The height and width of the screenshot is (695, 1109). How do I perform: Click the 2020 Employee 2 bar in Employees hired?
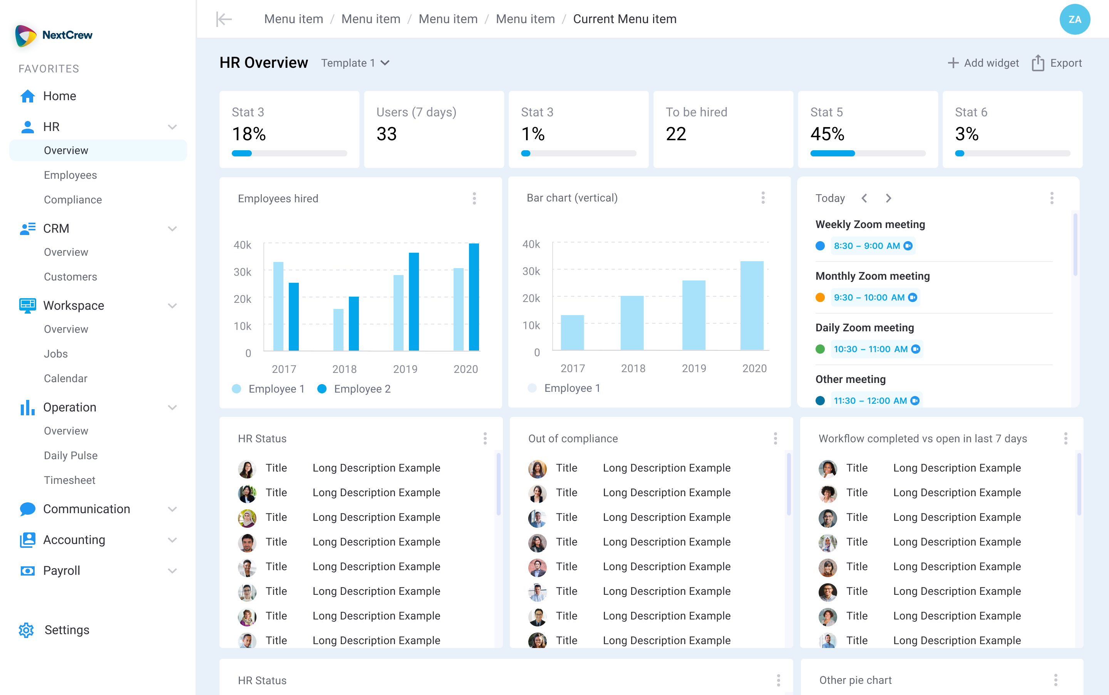(474, 297)
